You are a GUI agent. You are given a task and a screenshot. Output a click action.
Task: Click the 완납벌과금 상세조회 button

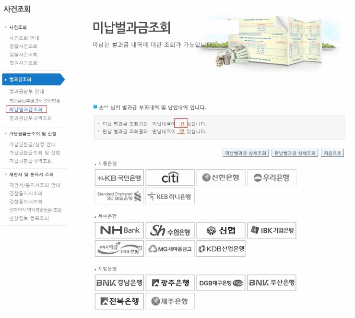pos(295,153)
